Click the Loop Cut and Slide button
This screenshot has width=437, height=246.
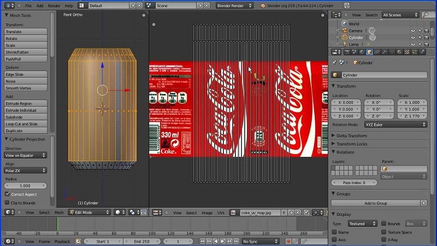[25, 124]
